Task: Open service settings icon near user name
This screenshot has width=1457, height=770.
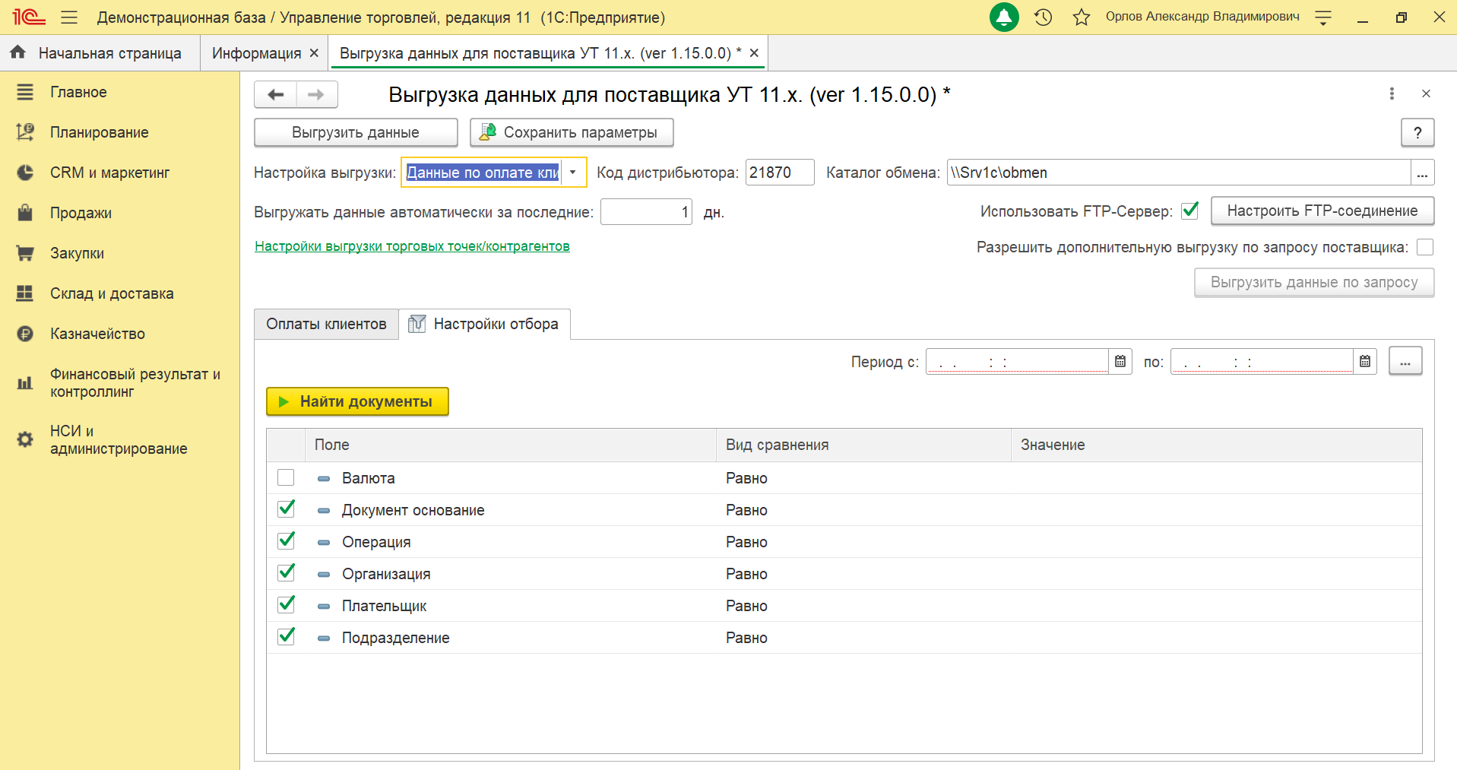Action: [1323, 17]
